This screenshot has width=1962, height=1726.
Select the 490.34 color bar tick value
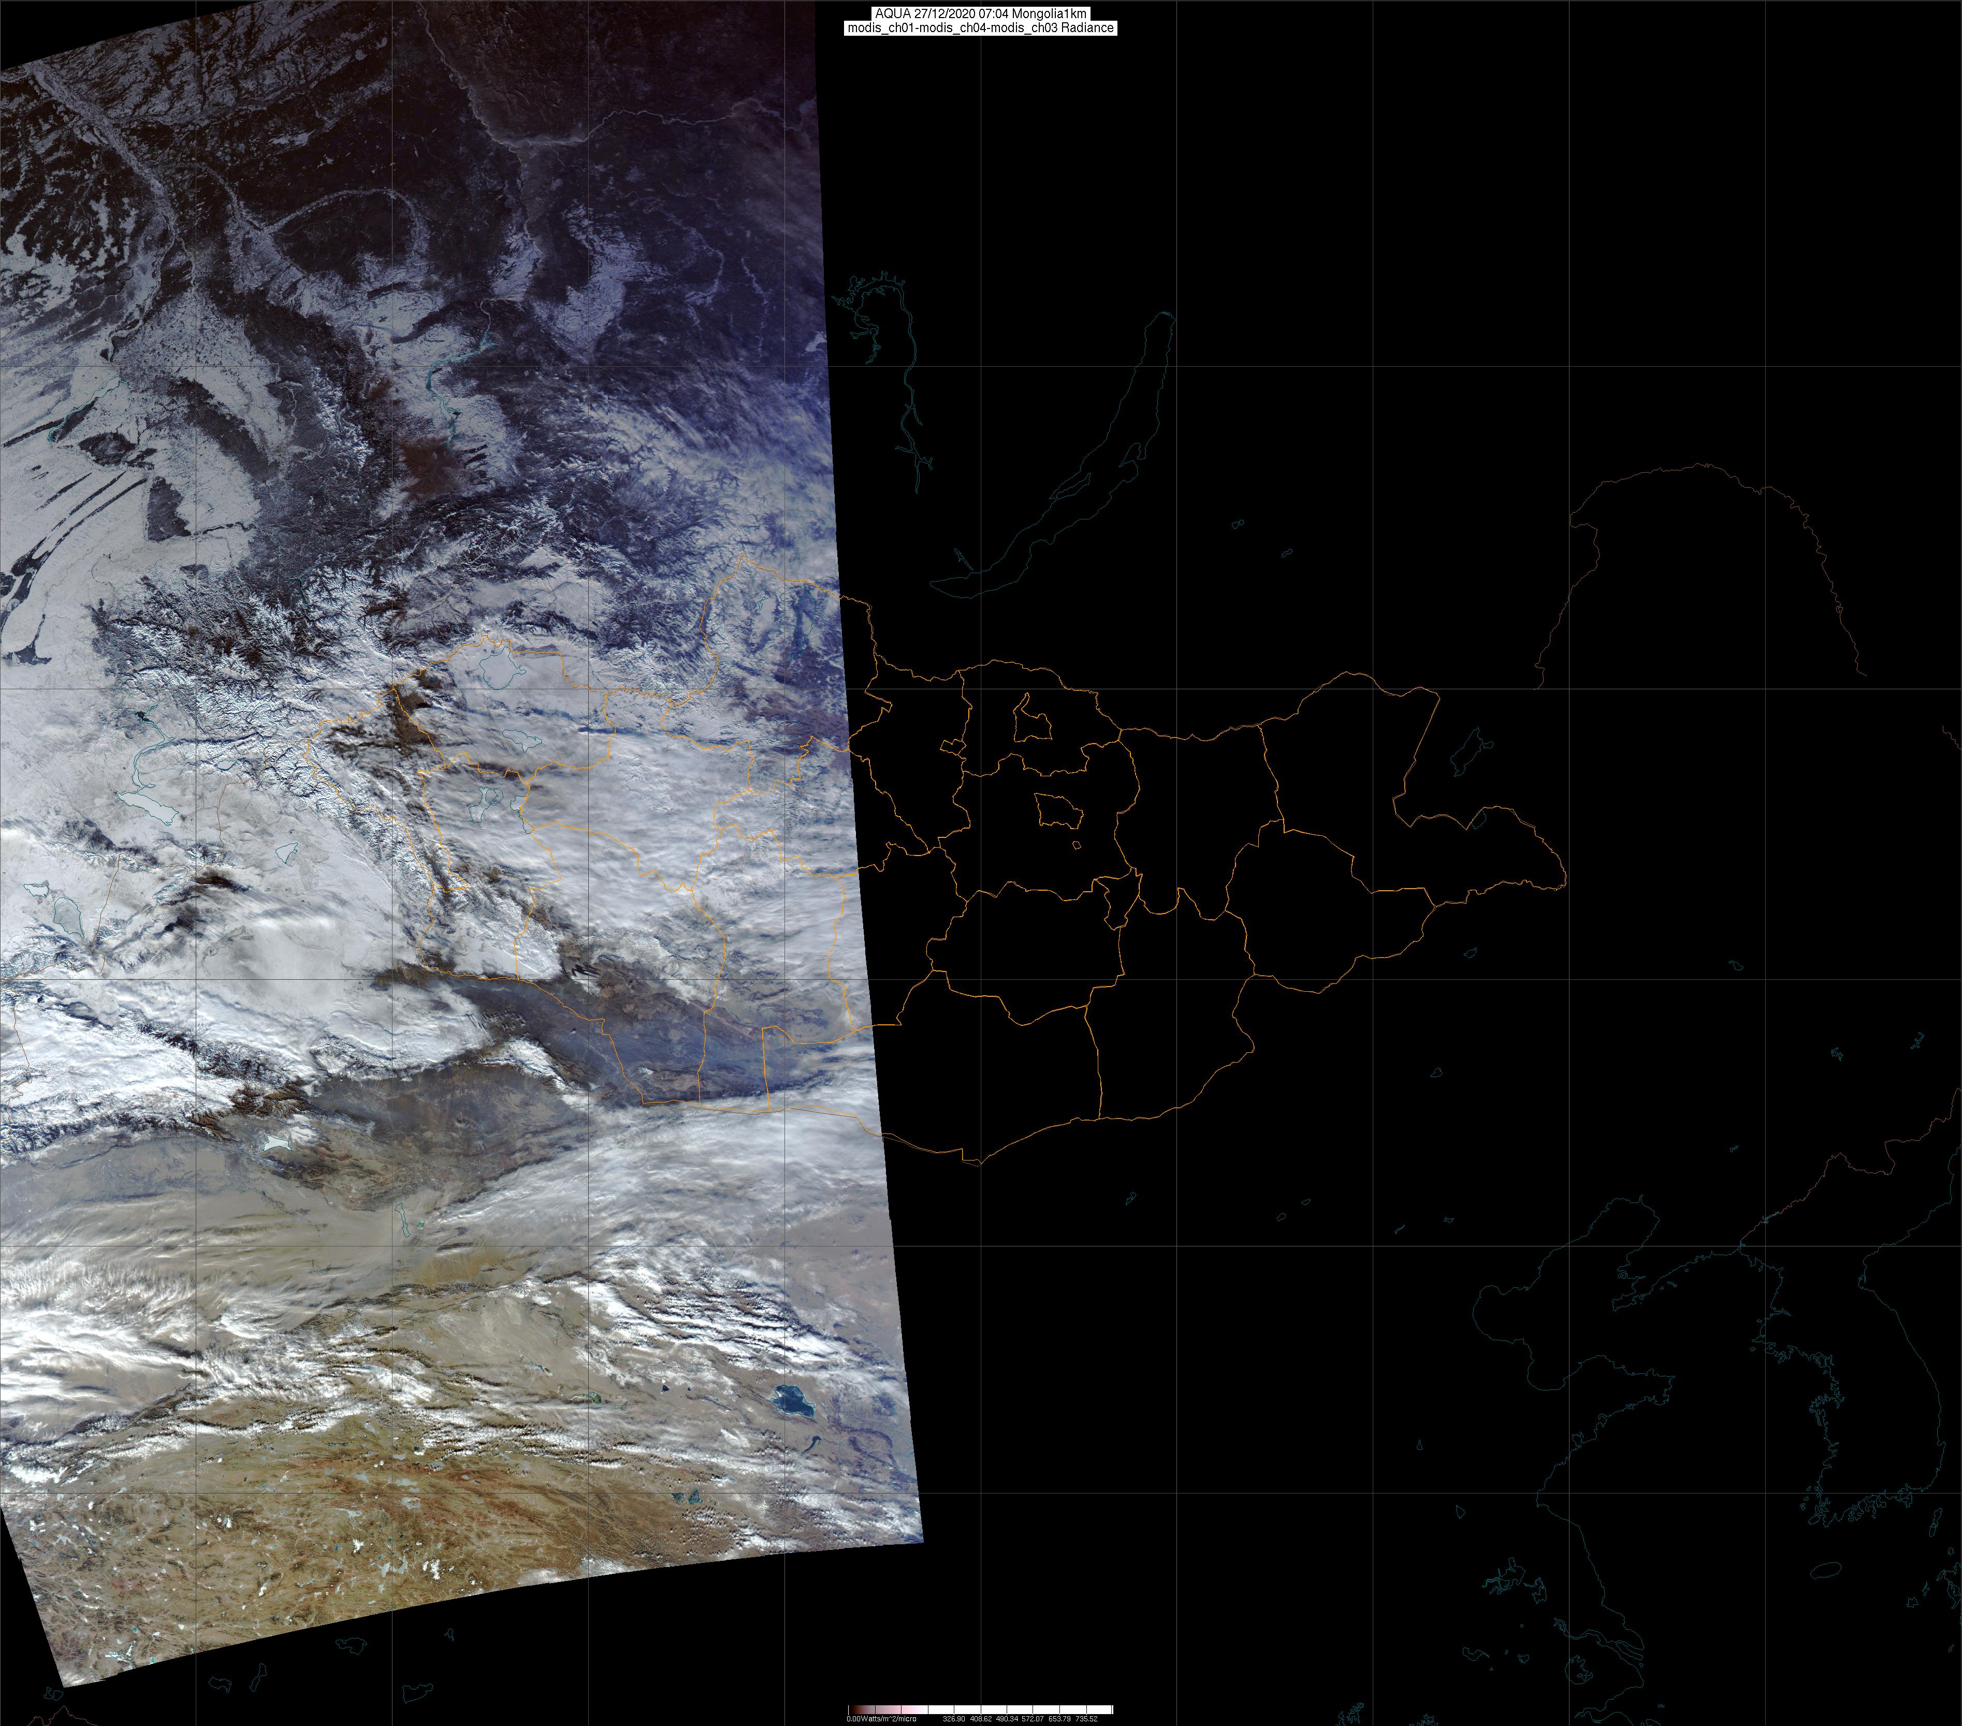[1007, 1718]
